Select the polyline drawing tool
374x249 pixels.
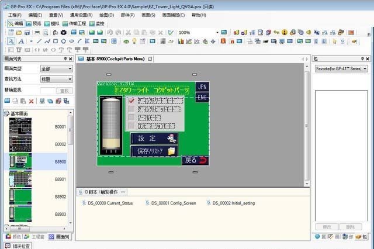(x=47, y=41)
